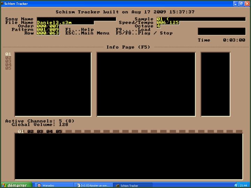251x188 pixels.
Task: Select channel 02 beside the upper-left info panel
Action: [8, 58]
